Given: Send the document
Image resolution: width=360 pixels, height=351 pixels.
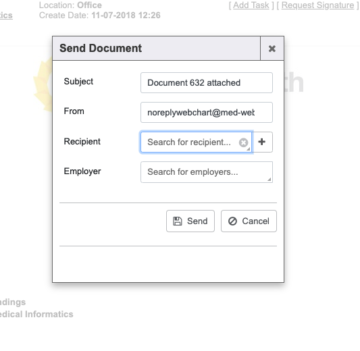Looking at the screenshot, I should (x=190, y=221).
